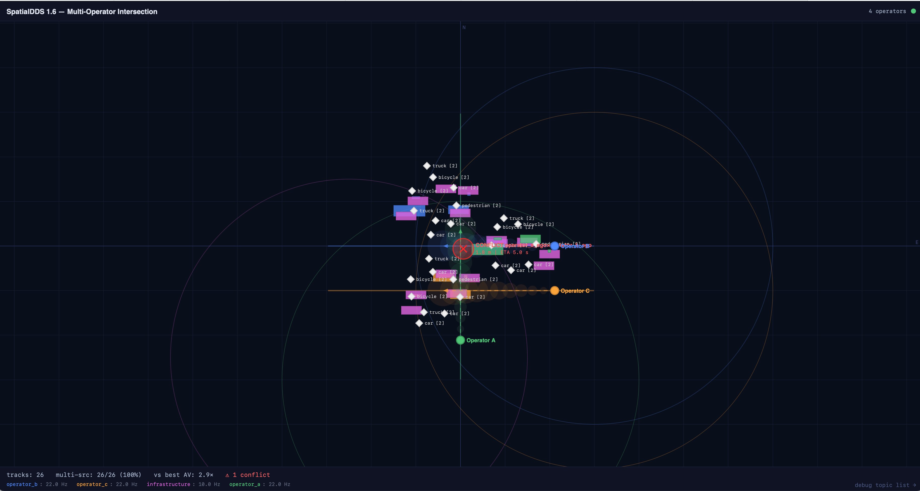The width and height of the screenshot is (920, 491).
Task: Click the E compass label at the right edge
Action: tap(916, 242)
